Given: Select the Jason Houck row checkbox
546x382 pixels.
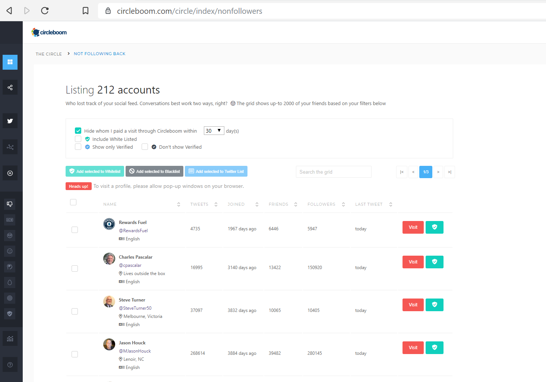Looking at the screenshot, I should click(x=75, y=354).
